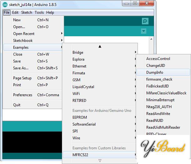Open the MinimalInterrupt example

point(163,100)
